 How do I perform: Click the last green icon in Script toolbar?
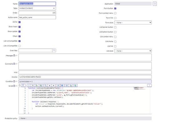click(x=75, y=86)
